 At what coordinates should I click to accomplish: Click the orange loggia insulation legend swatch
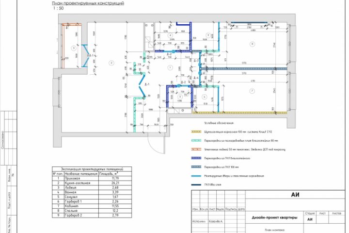click(x=196, y=150)
